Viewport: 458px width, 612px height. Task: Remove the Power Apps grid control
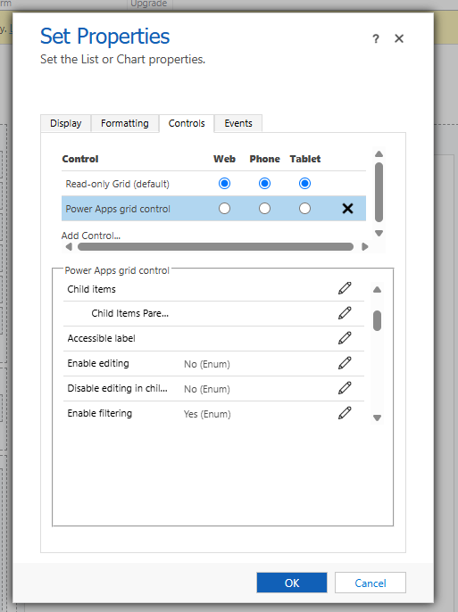tap(347, 209)
